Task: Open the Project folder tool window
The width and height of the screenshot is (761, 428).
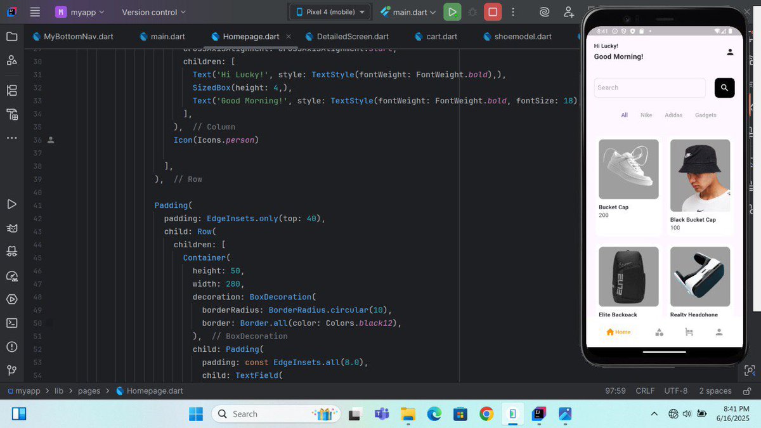Action: [11, 36]
